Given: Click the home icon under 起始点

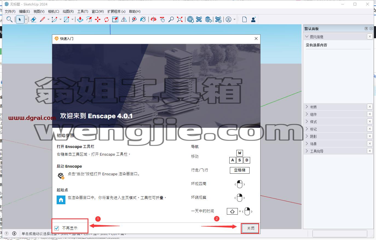Looking at the screenshot, I should click(61, 200).
